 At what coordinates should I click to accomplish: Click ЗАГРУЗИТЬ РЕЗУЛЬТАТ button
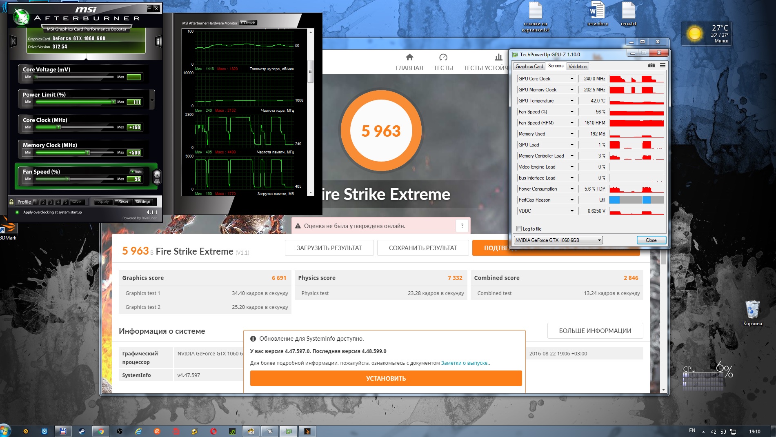pyautogui.click(x=329, y=248)
